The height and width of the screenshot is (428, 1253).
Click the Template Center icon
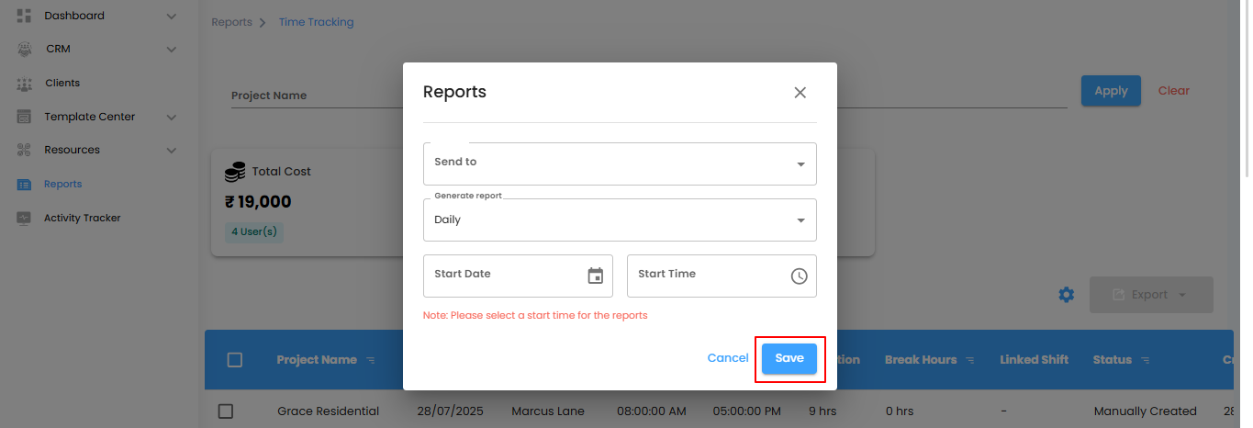(24, 117)
